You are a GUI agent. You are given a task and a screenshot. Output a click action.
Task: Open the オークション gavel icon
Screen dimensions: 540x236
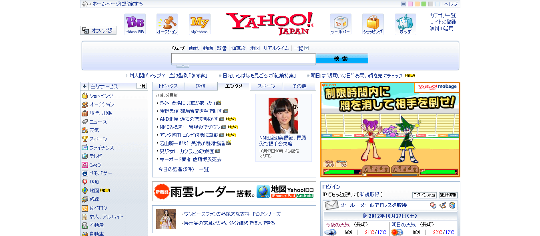coord(167,24)
